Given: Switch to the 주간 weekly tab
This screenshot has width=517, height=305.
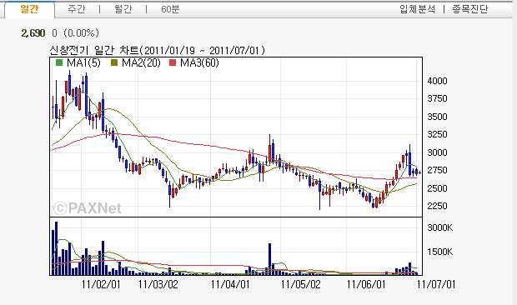Looking at the screenshot, I should pyautogui.click(x=77, y=9).
